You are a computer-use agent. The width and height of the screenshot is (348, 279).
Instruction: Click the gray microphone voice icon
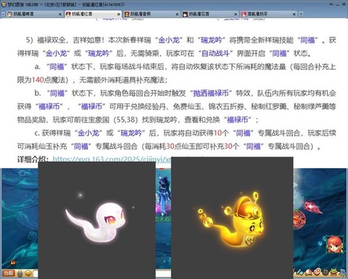(x=20, y=273)
